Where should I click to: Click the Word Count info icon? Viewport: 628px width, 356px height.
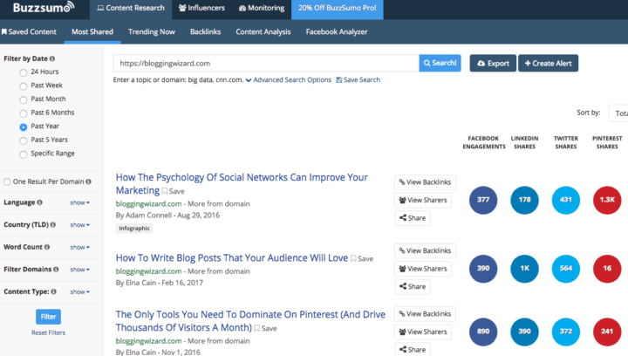click(47, 247)
